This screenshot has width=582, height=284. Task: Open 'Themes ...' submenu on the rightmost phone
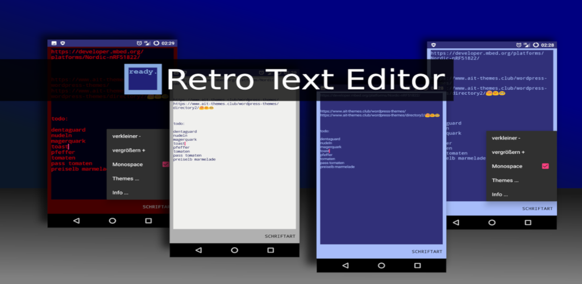505,180
